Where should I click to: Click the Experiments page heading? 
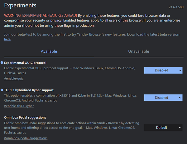point(20,6)
